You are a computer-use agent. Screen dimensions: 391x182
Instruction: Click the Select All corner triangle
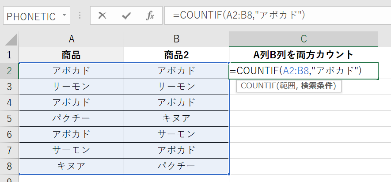[10, 39]
